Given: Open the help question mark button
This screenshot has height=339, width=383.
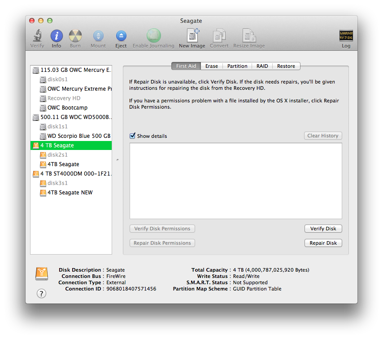Looking at the screenshot, I should pos(41,293).
